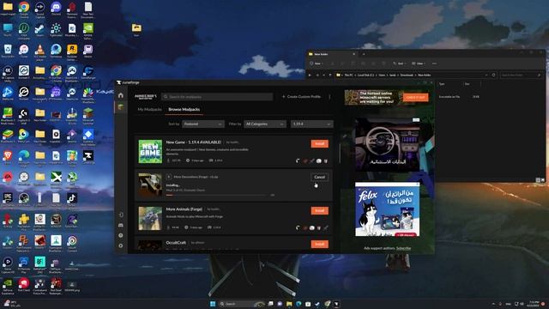Open the 1.19.4 game version dropdown
The image size is (549, 309).
point(311,124)
